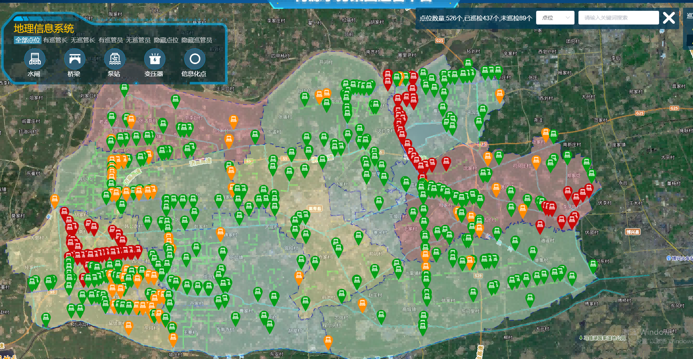
Task: Click the 有巡管员 filter option
Action: pyautogui.click(x=110, y=40)
